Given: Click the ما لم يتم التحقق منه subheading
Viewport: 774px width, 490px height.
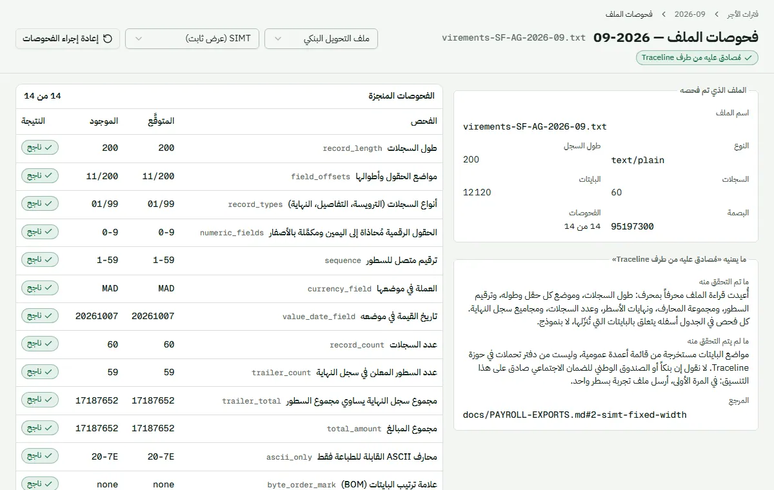Looking at the screenshot, I should [719, 341].
